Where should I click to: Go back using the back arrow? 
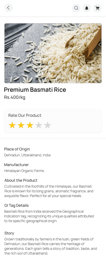9,8
